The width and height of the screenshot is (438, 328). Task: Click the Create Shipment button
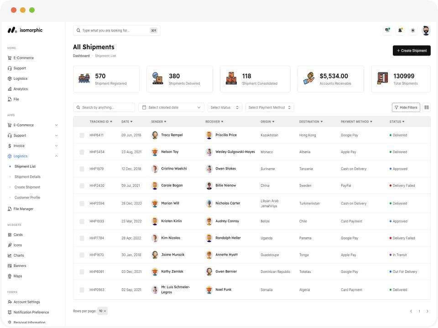(412, 51)
